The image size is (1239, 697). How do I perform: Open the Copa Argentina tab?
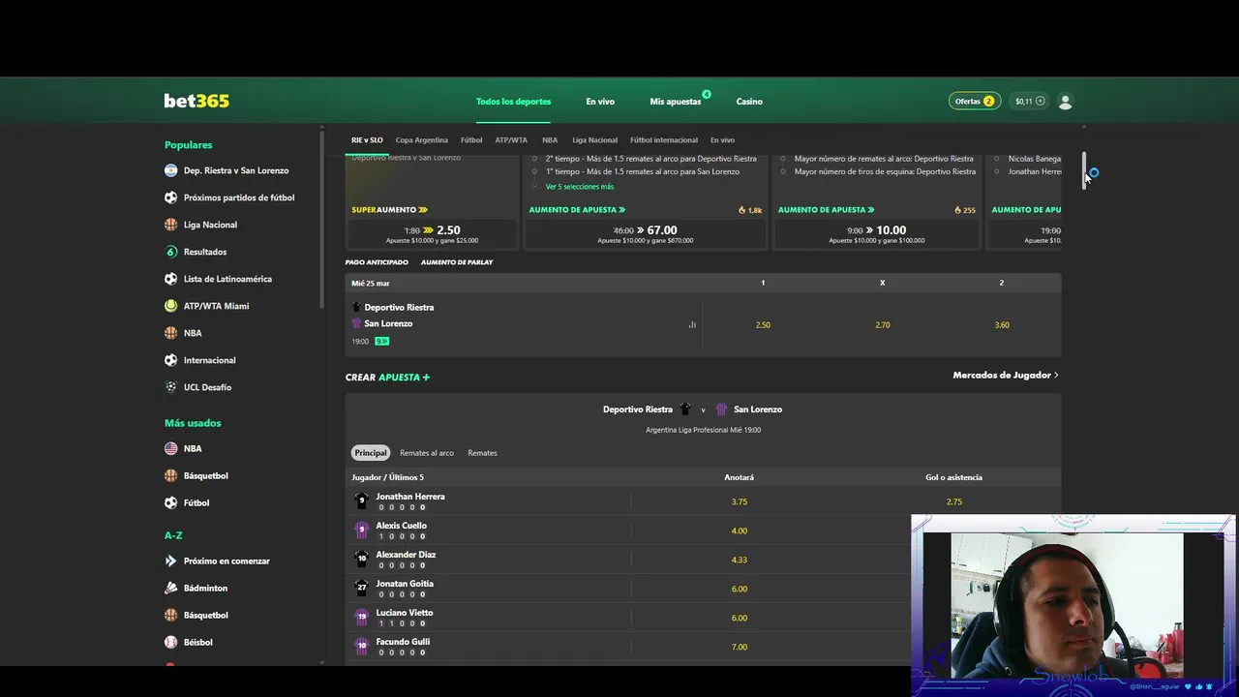pyautogui.click(x=422, y=140)
